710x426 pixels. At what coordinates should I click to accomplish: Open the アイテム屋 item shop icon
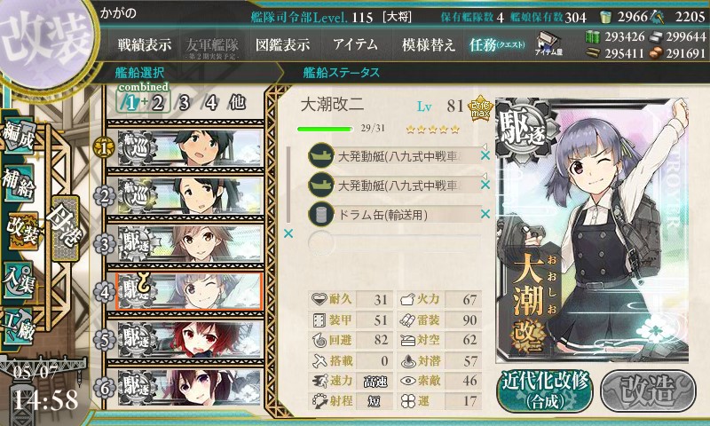548,43
